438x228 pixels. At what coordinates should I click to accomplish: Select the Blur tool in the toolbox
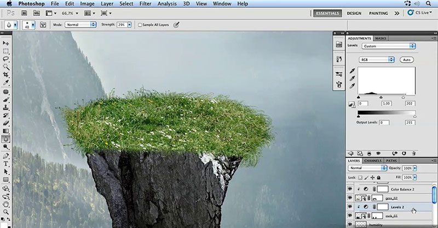click(x=5, y=139)
